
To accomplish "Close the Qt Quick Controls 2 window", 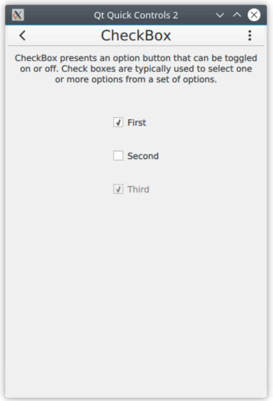I will 254,15.
